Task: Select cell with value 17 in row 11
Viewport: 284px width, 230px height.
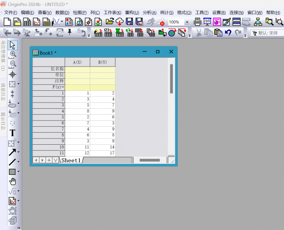Action: [102, 153]
